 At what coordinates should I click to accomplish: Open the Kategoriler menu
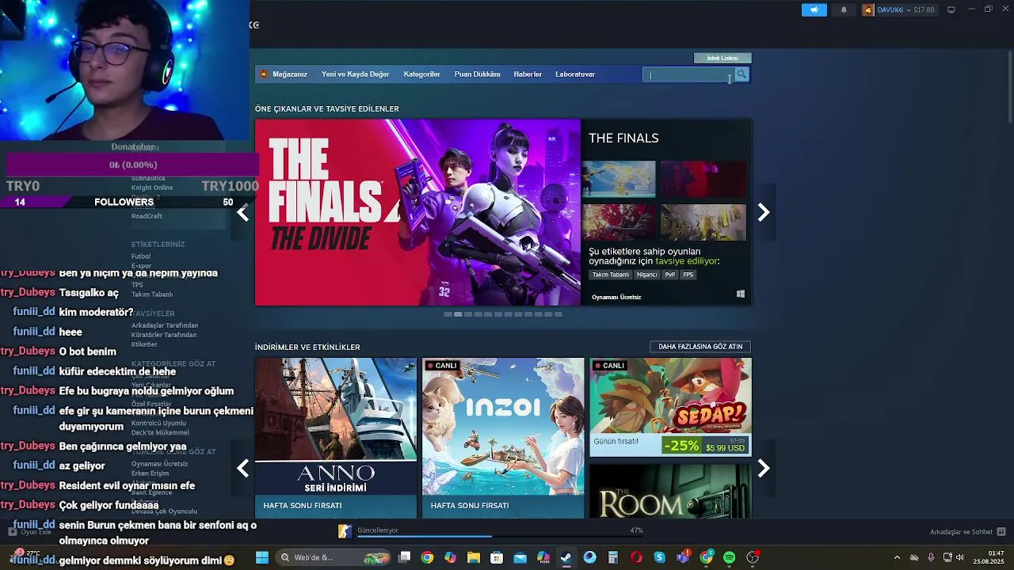[x=421, y=74]
